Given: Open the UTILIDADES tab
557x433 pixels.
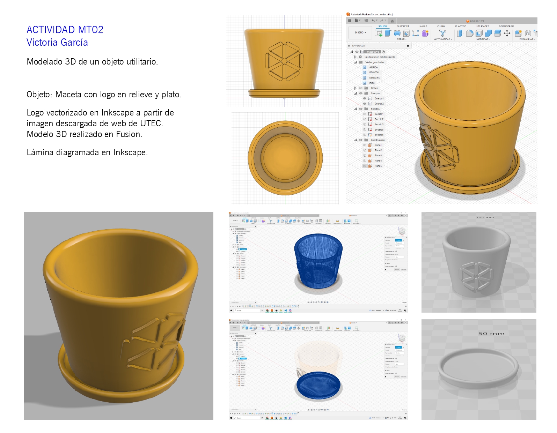Looking at the screenshot, I should (x=483, y=26).
